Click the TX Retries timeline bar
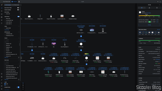This screenshot has height=91, width=162. pos(149,40)
